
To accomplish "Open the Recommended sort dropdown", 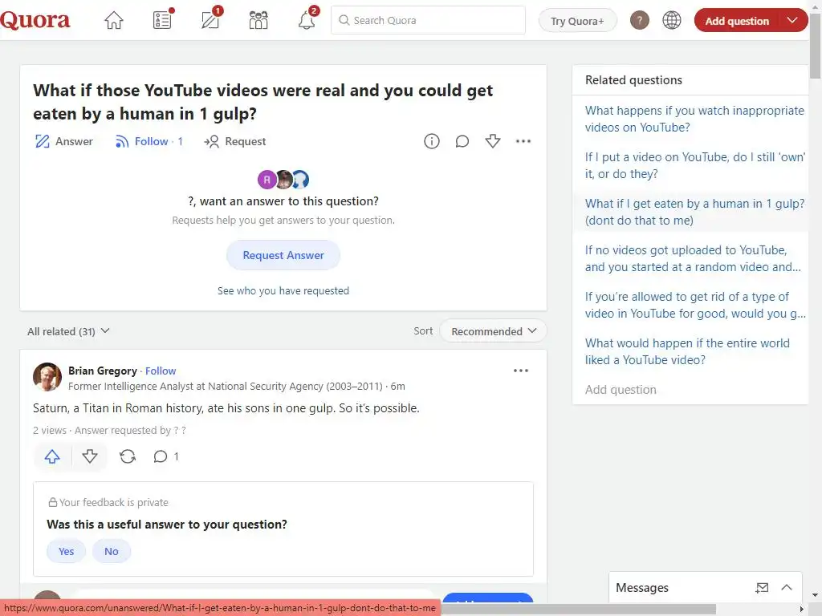I will tap(494, 331).
